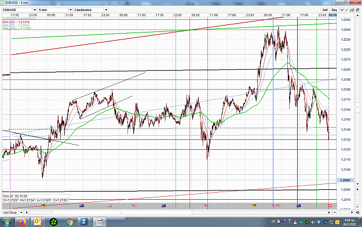362x227 pixels.
Task: Zoom in the time axis with plus
Action: [x=352, y=212]
